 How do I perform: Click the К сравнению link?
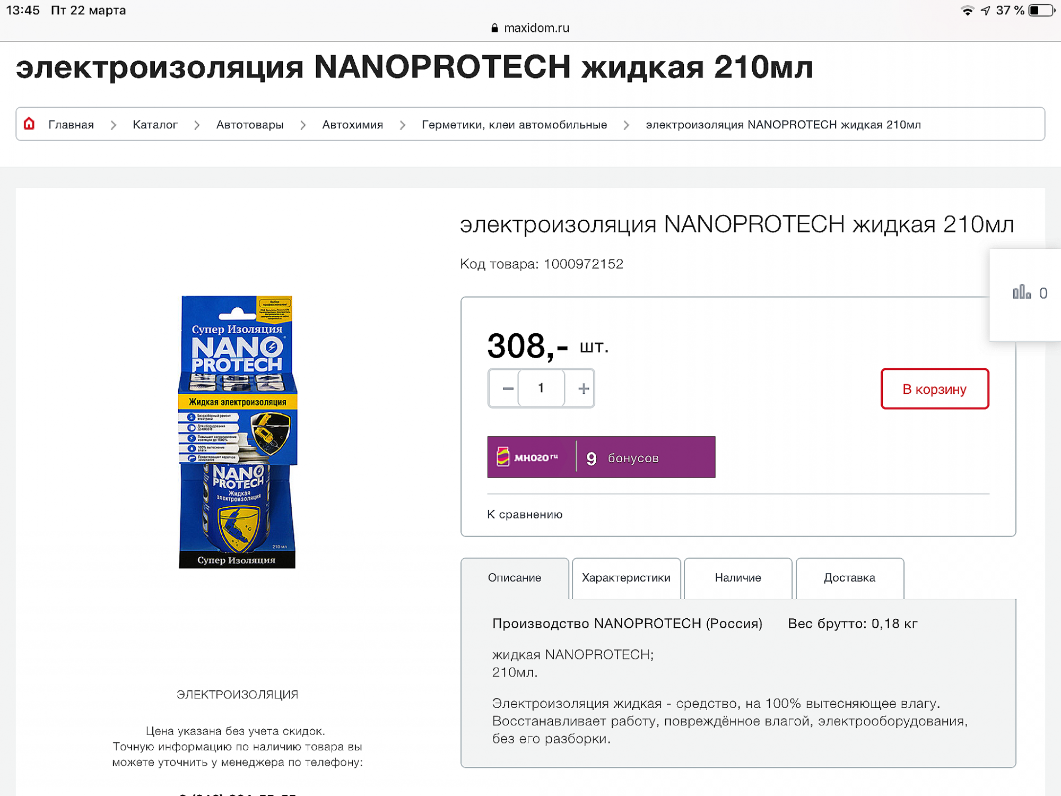525,514
